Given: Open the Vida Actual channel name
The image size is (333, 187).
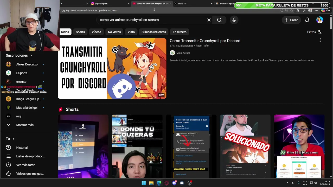Looking at the screenshot, I should coord(183,53).
